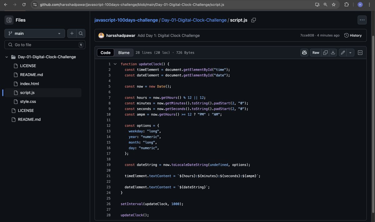Open edit options dropdown caret
This screenshot has height=222, width=375.
tap(350, 53)
